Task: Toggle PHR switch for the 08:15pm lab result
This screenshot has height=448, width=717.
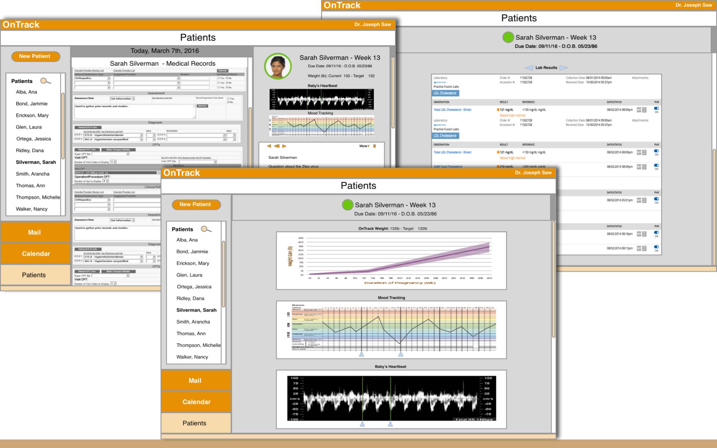Action: point(657,247)
